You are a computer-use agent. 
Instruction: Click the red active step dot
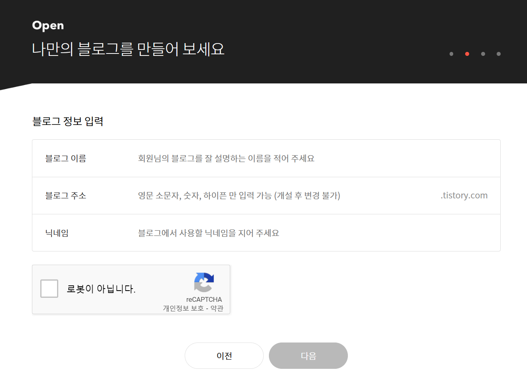click(467, 54)
